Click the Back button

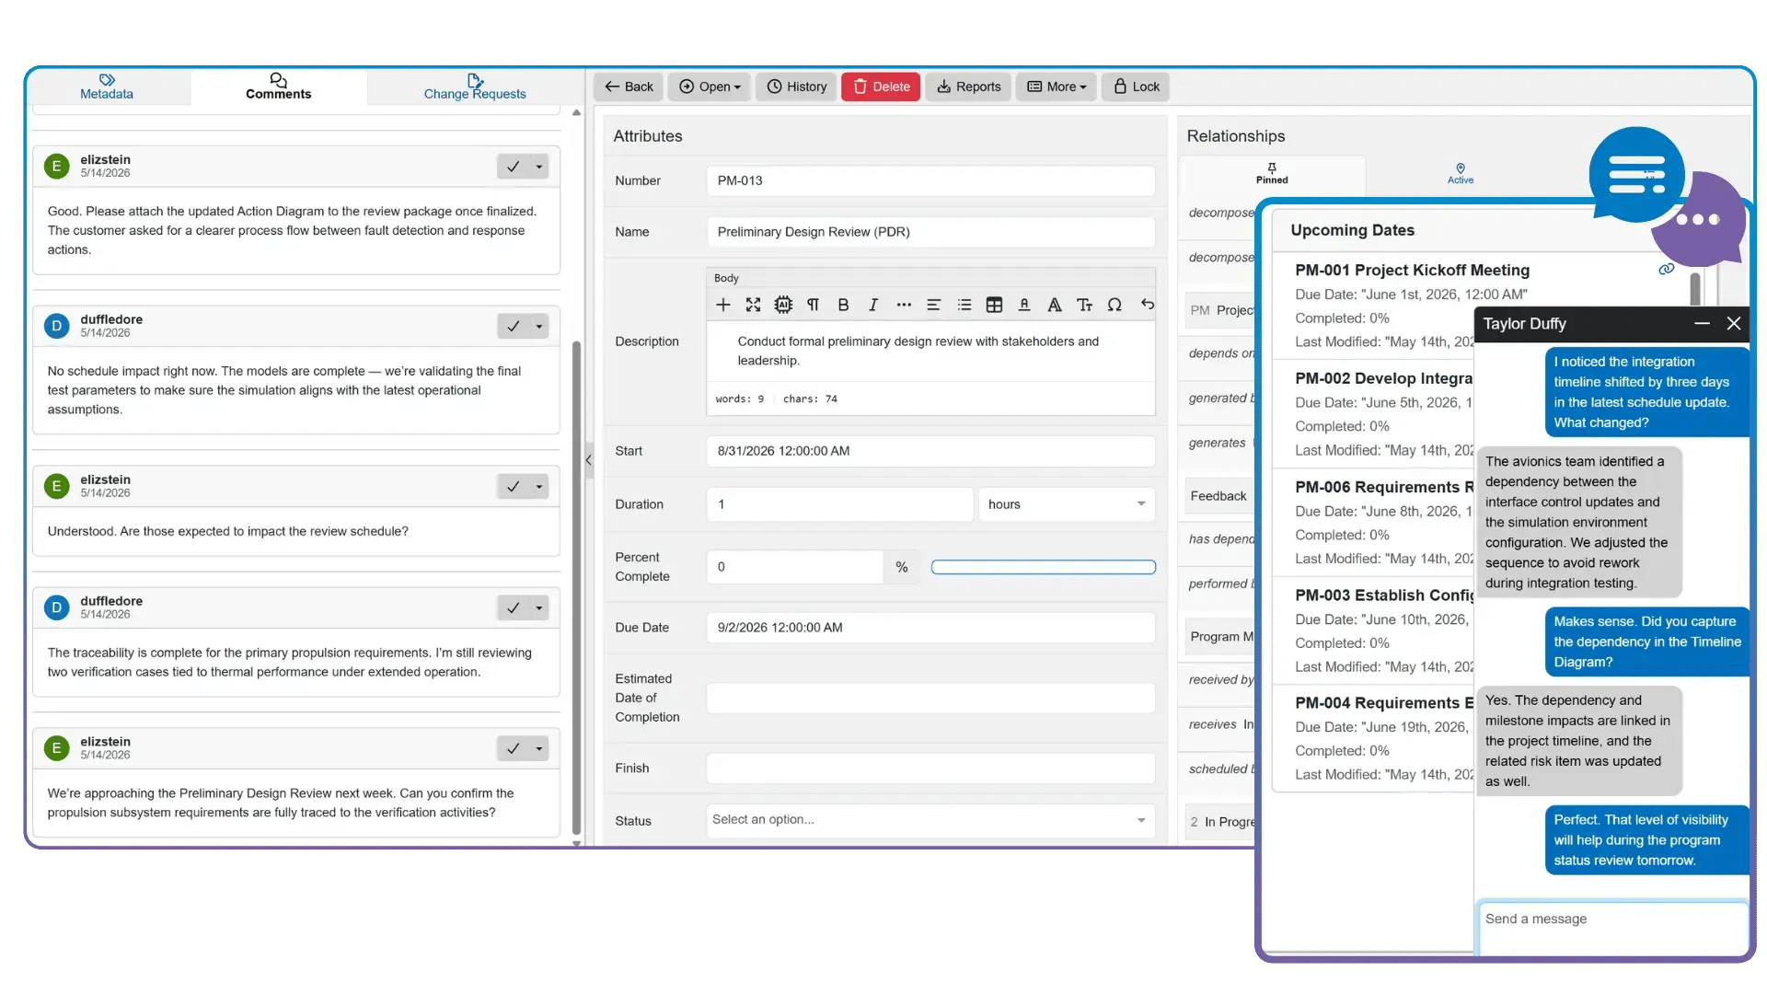(x=629, y=87)
